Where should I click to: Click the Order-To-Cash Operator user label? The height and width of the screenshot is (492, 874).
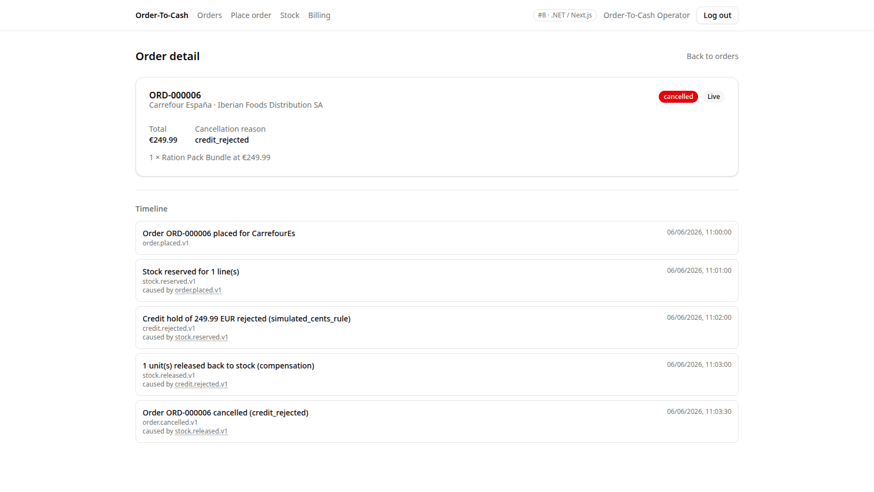click(x=646, y=15)
